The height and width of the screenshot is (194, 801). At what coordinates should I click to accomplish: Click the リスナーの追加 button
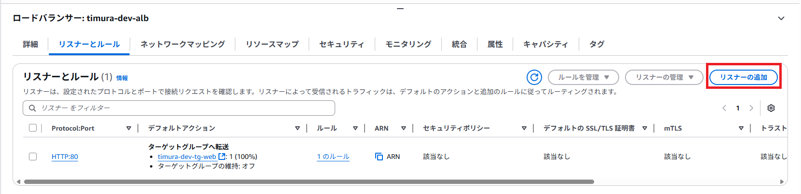coord(744,77)
